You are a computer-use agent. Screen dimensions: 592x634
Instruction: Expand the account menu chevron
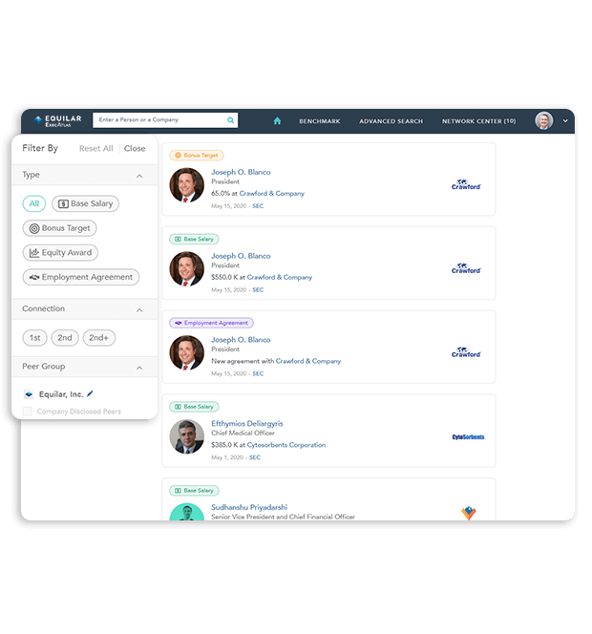coord(565,121)
